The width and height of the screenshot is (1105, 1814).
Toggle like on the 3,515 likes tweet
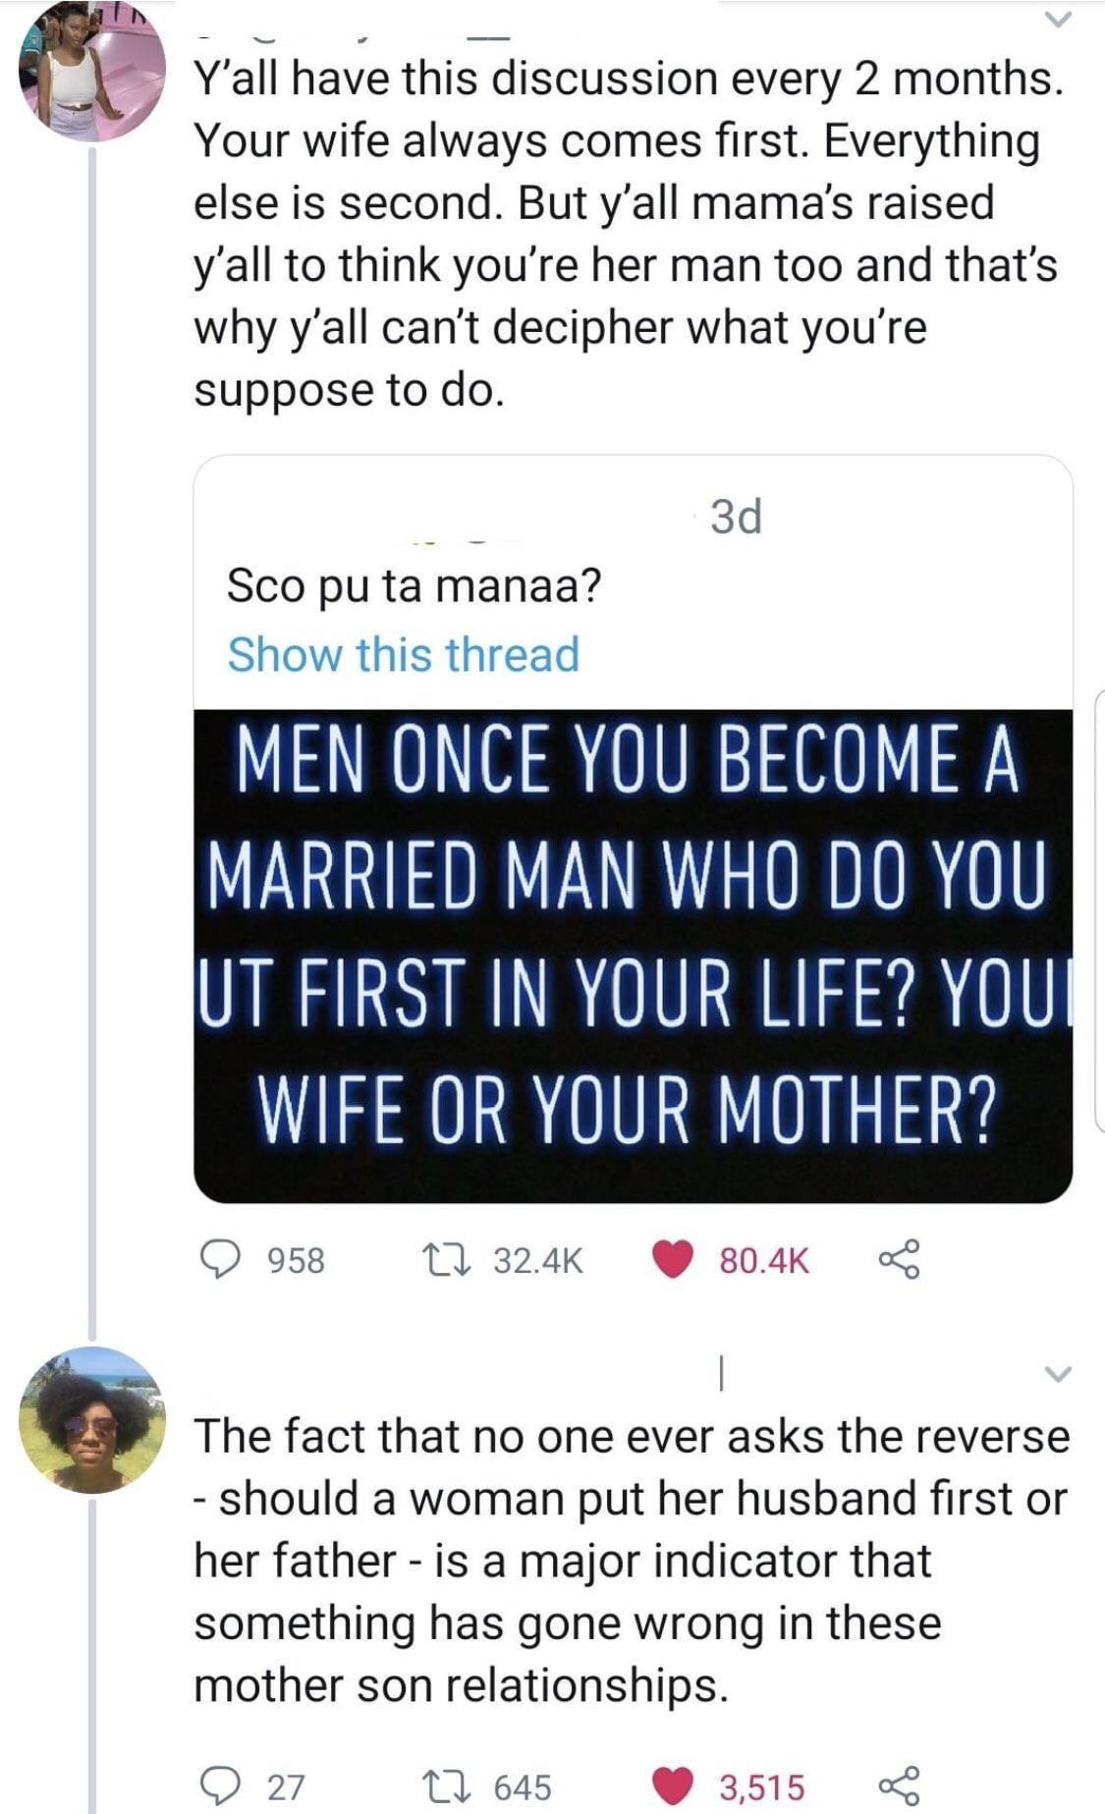(x=673, y=1786)
